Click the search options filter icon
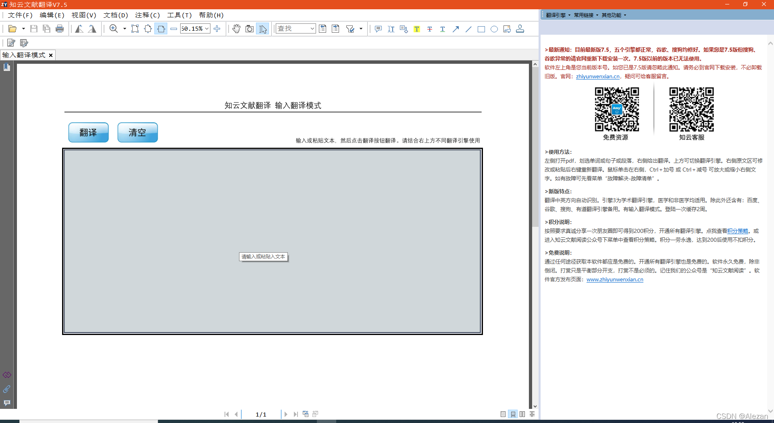 pos(350,29)
